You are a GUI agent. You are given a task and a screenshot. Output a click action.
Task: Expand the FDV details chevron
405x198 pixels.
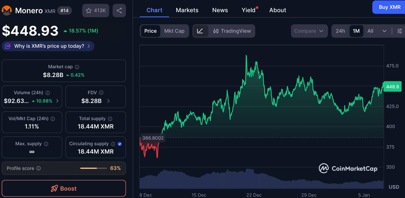(x=109, y=100)
